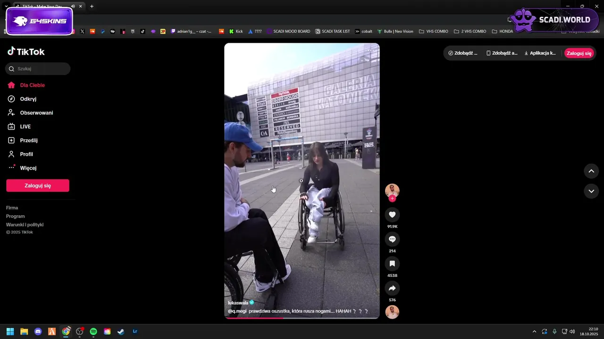
Task: Click the first Zdobądź button with coin icon
Action: click(x=463, y=53)
